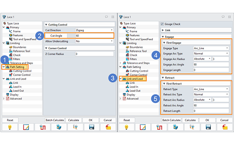Click Calculate button in right dialog
Viewport: 234px width, 145px height.
(x=190, y=120)
